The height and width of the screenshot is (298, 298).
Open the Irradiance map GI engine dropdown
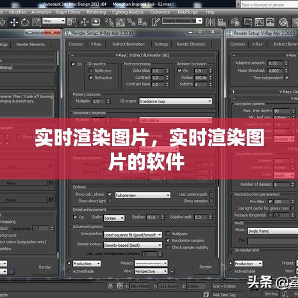coord(176,101)
